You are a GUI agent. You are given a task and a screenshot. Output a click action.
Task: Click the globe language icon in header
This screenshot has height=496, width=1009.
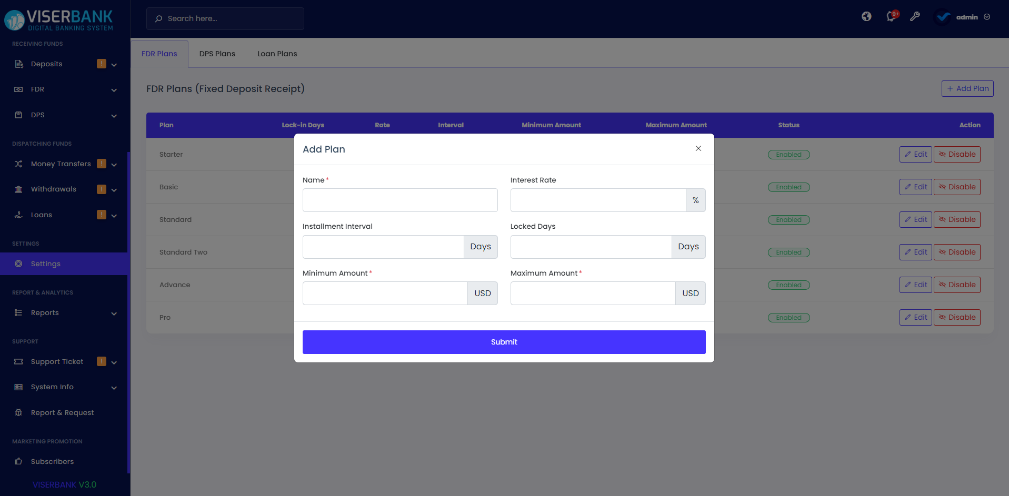(866, 16)
